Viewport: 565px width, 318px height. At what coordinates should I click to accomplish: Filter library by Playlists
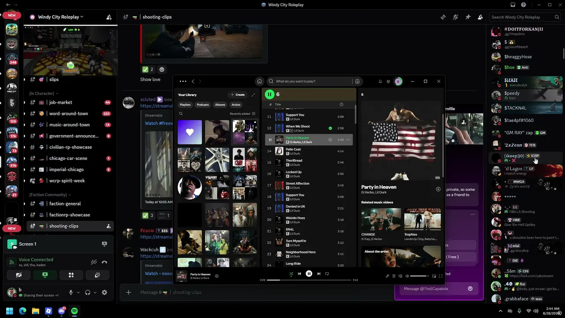185,105
